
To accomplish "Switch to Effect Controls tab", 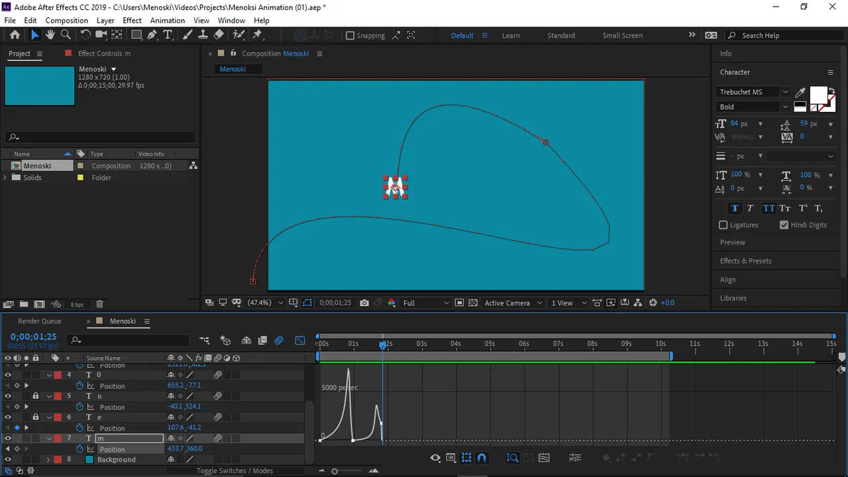I will [104, 54].
